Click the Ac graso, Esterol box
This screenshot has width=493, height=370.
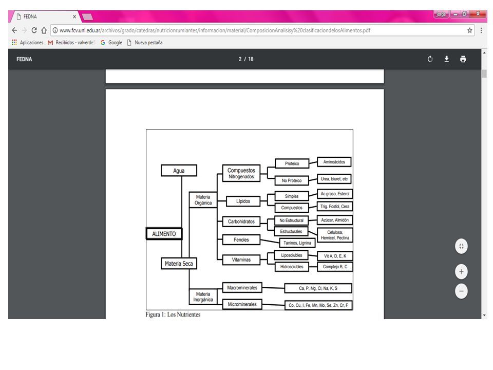[x=335, y=194]
